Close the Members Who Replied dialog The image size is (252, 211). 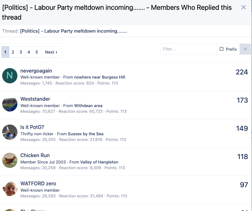(243, 7)
